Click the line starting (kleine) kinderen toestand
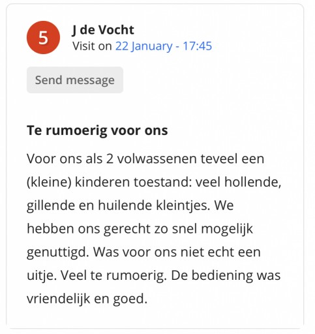The width and height of the screenshot is (315, 334). point(154,182)
